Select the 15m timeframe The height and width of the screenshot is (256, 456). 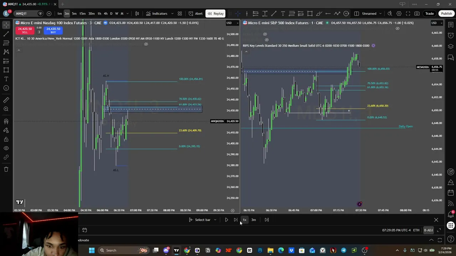pyautogui.click(x=82, y=14)
